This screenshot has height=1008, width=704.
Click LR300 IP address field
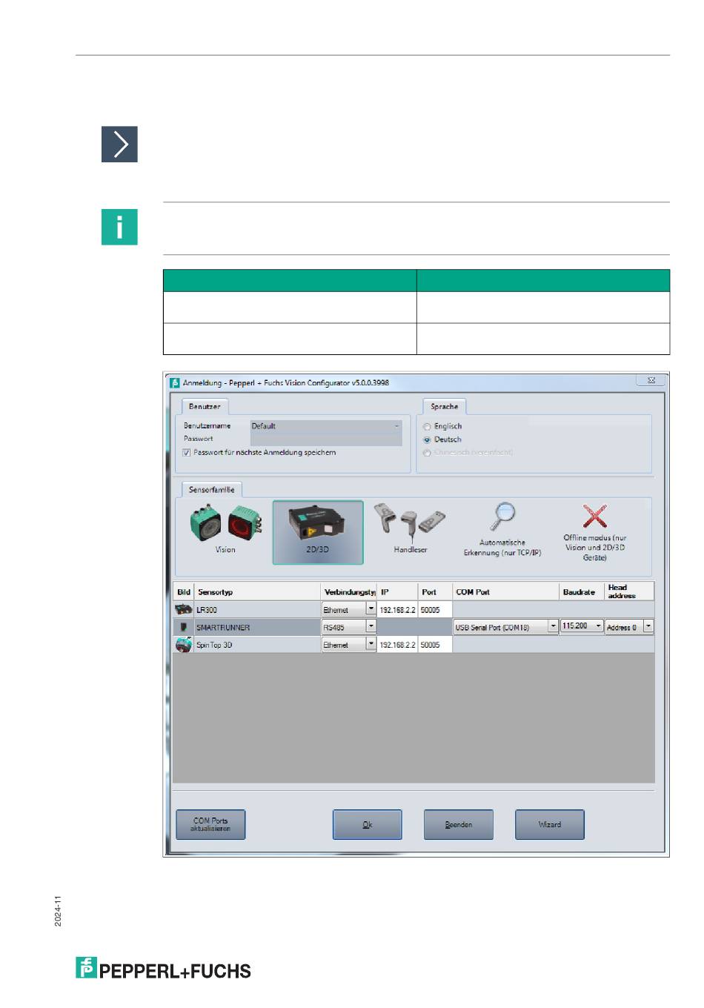(x=397, y=609)
